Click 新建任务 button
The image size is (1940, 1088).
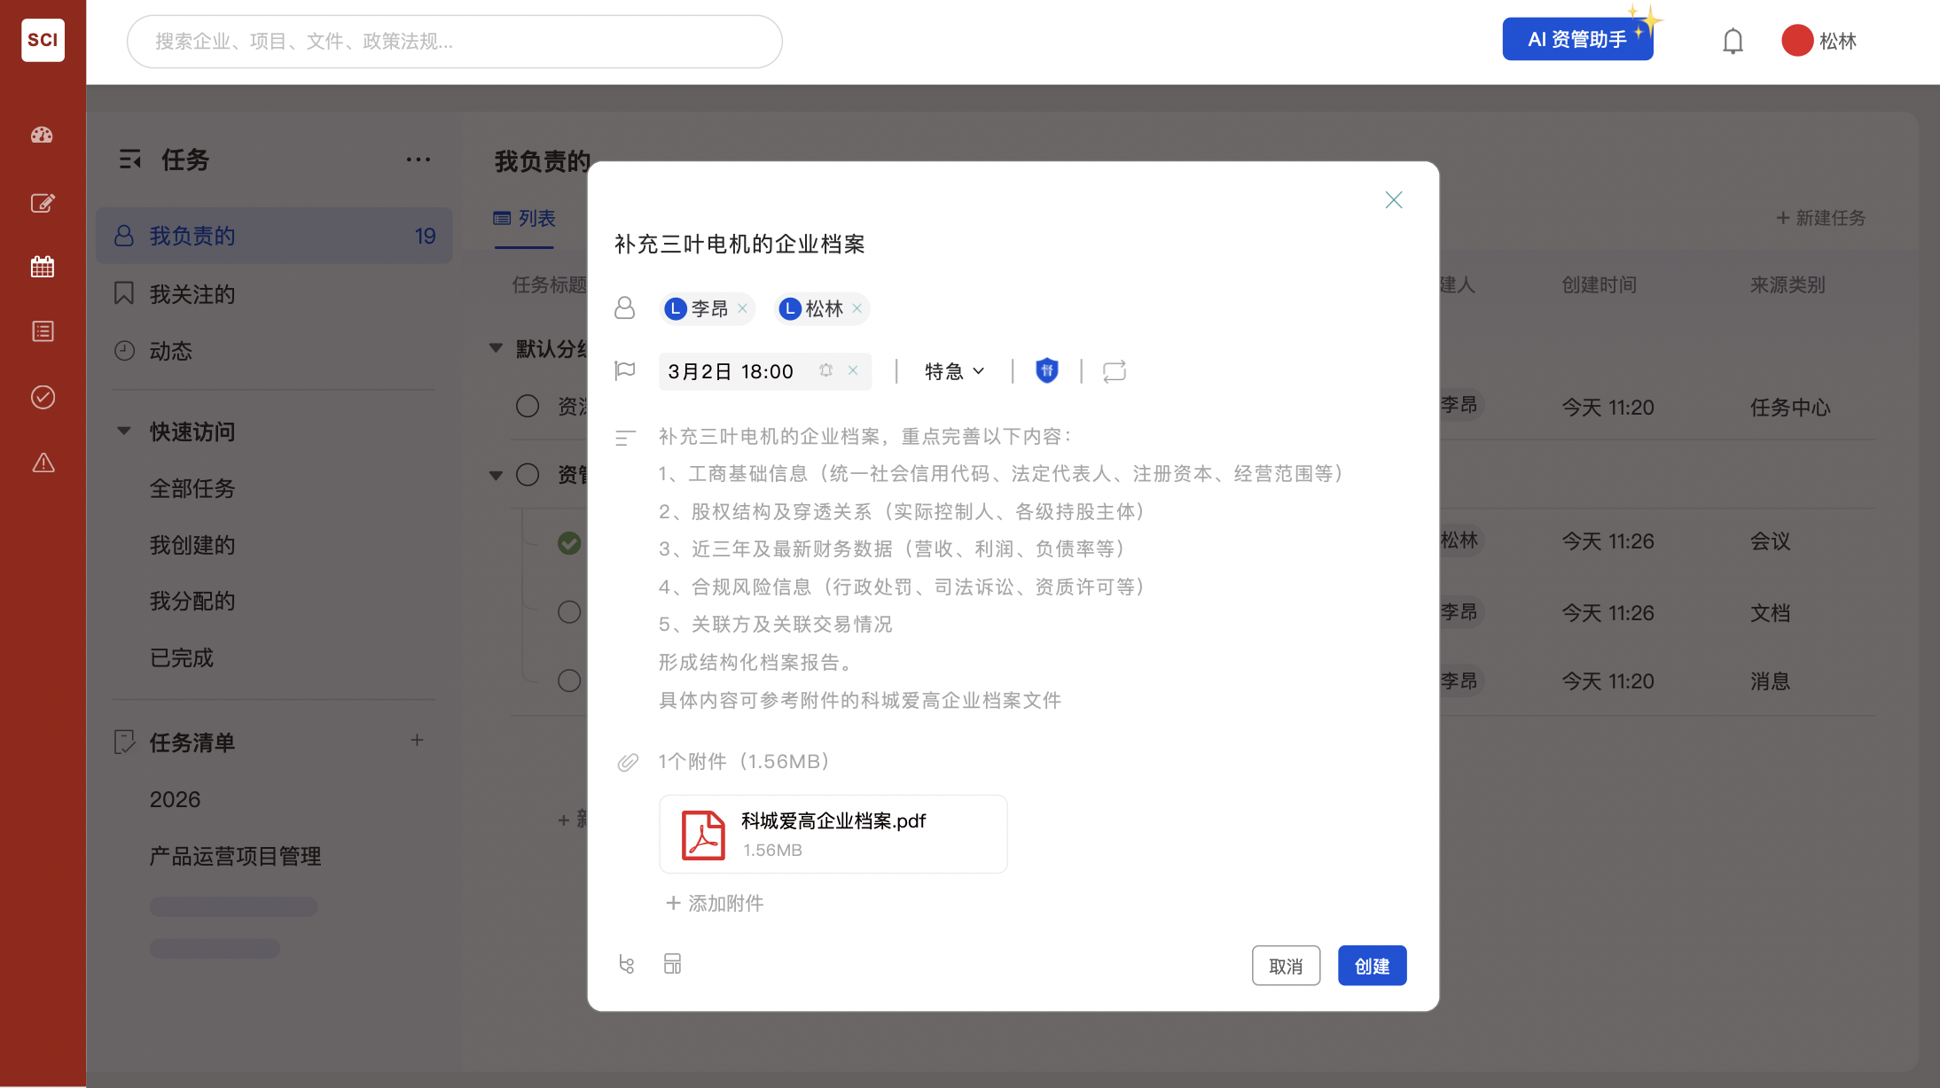point(1821,218)
